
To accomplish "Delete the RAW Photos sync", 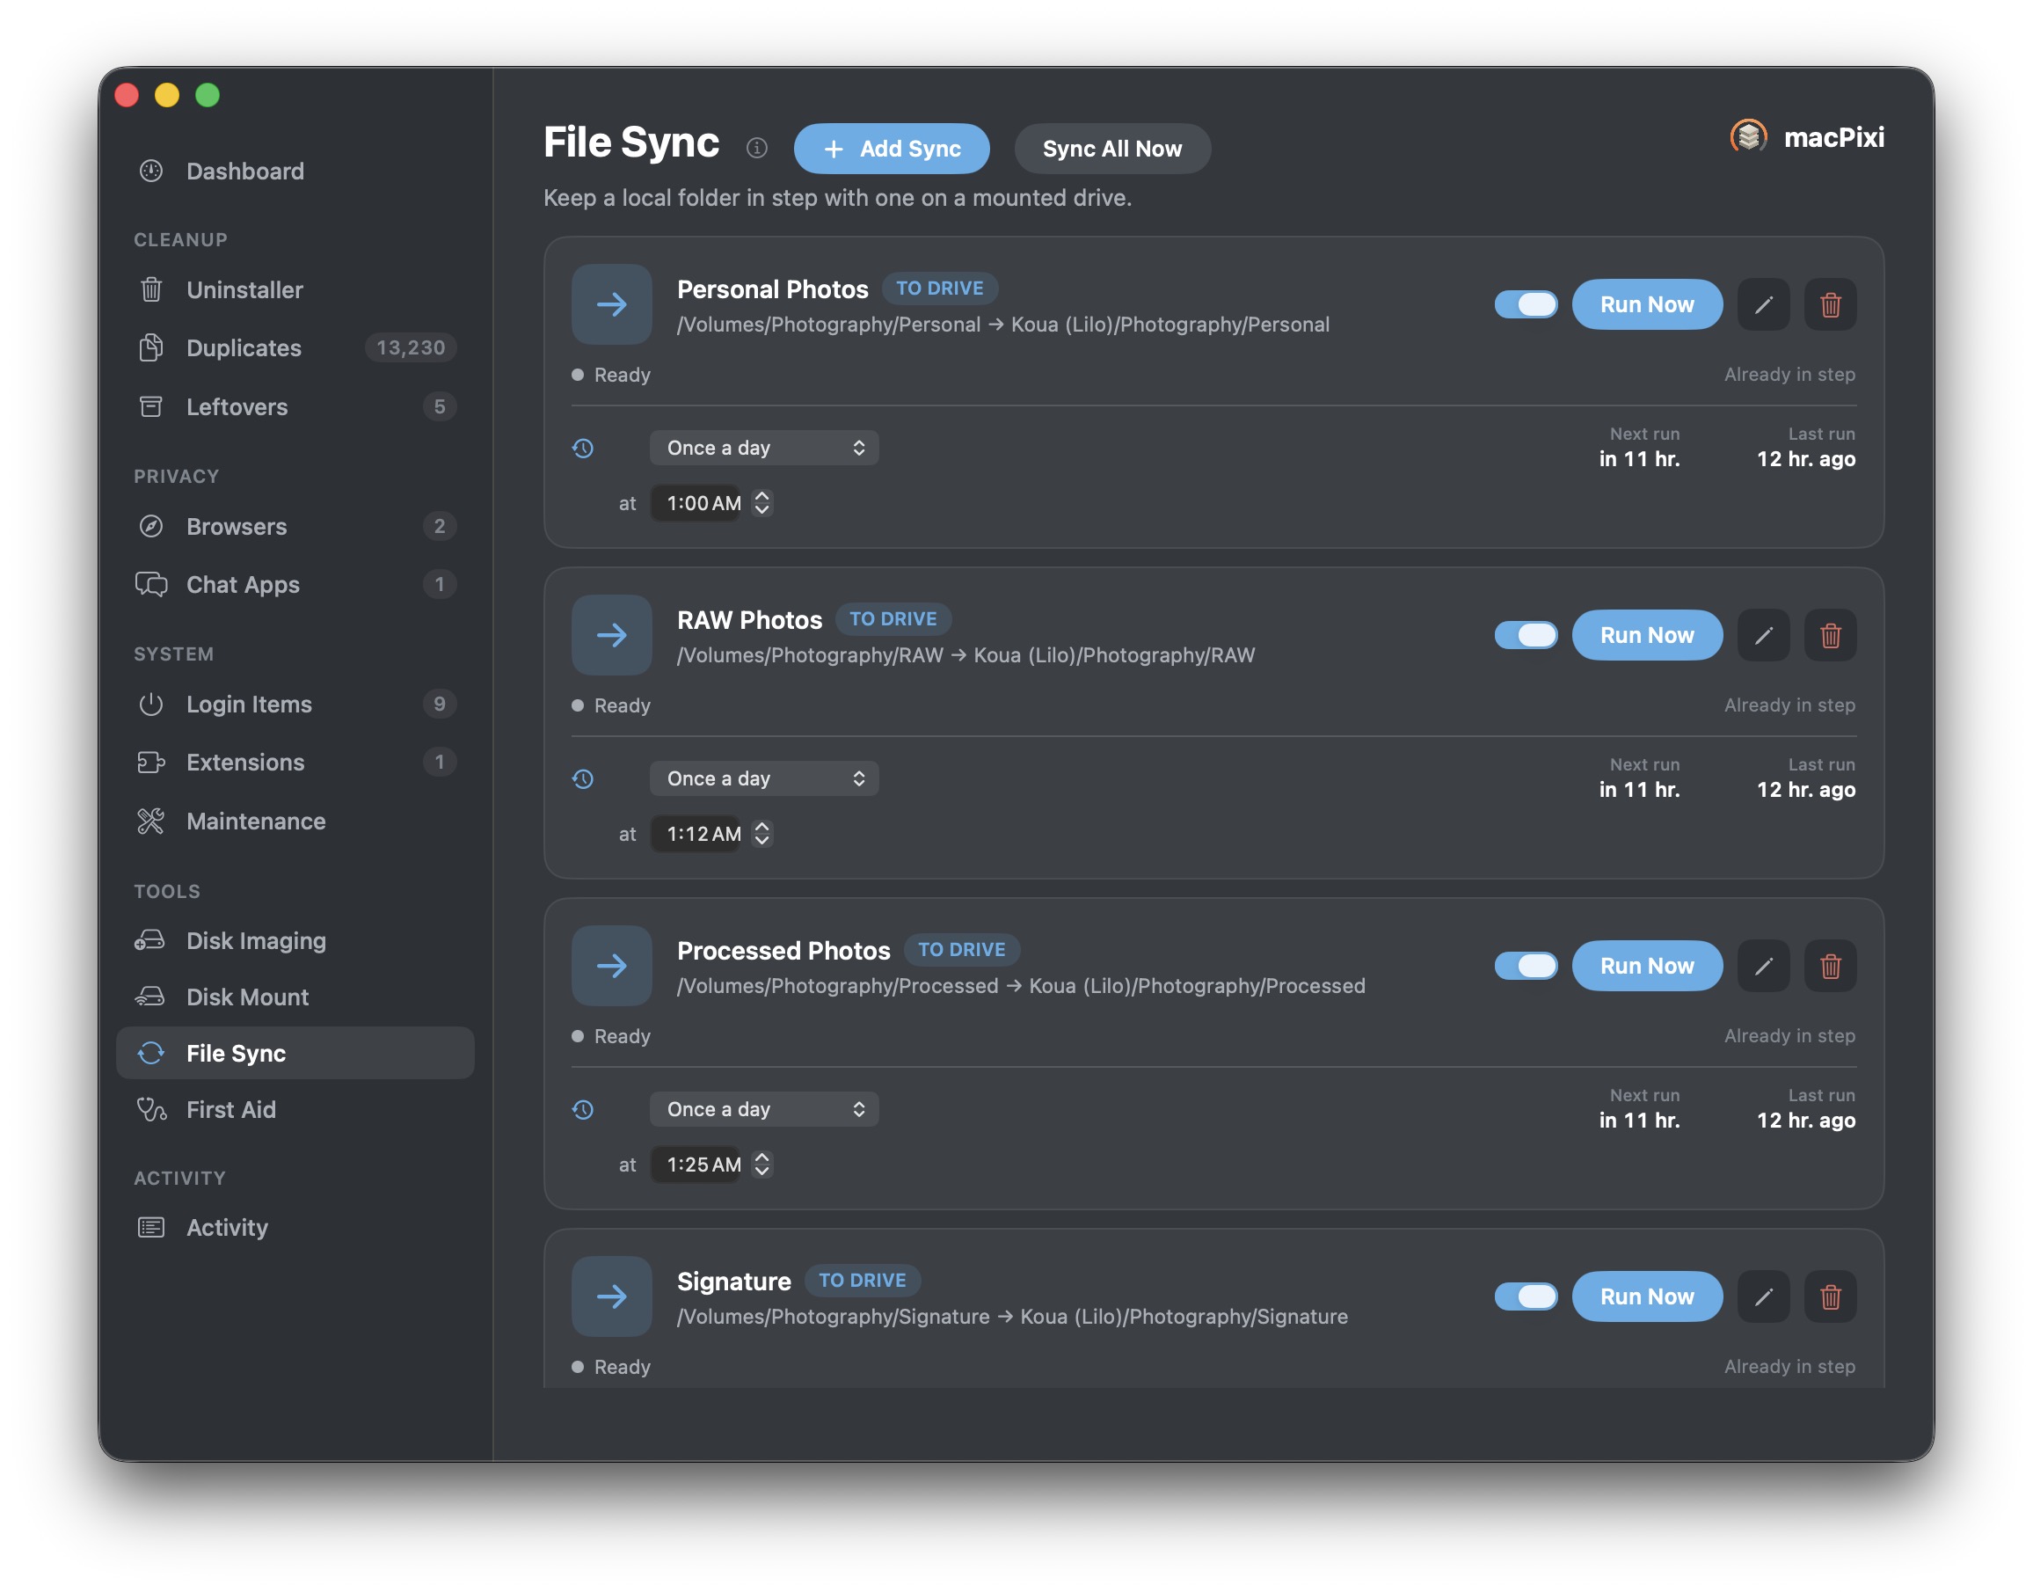I will (1830, 636).
